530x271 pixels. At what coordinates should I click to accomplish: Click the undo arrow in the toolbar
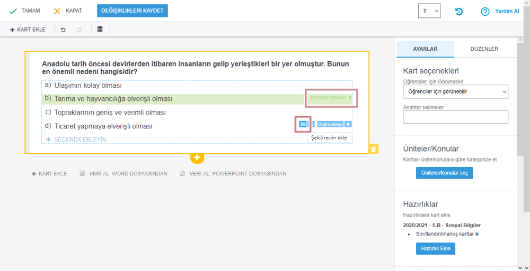(x=63, y=30)
